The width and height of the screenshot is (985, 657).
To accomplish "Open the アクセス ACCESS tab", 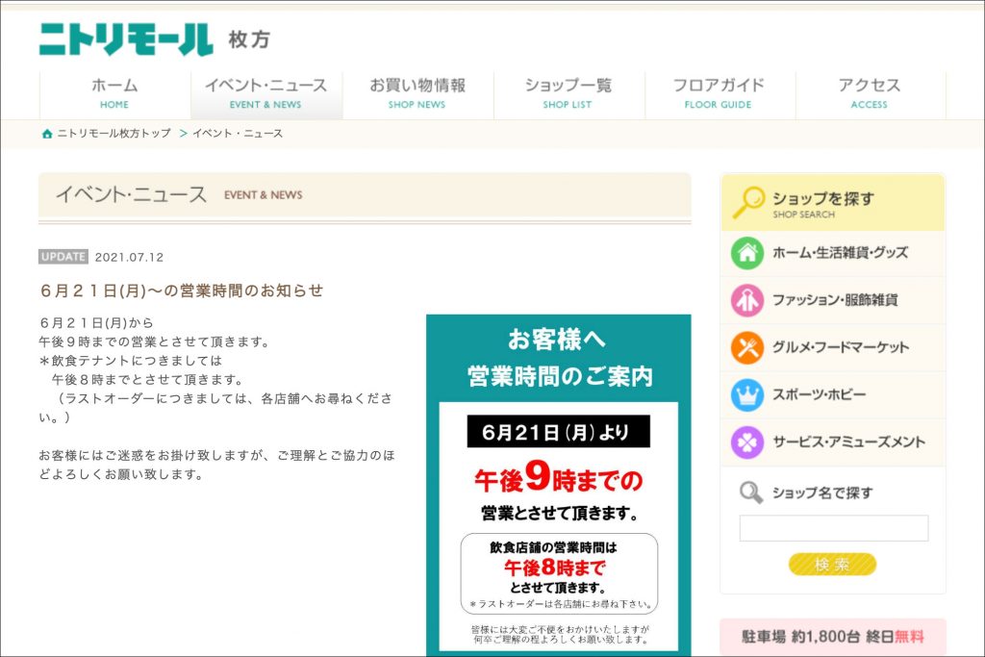I will coord(870,93).
